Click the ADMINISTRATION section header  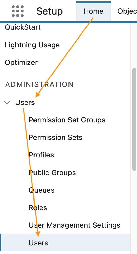[x=39, y=85]
